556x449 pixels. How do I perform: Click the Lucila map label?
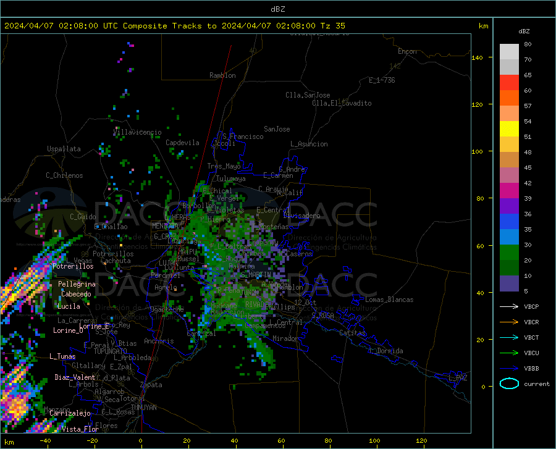coord(69,306)
